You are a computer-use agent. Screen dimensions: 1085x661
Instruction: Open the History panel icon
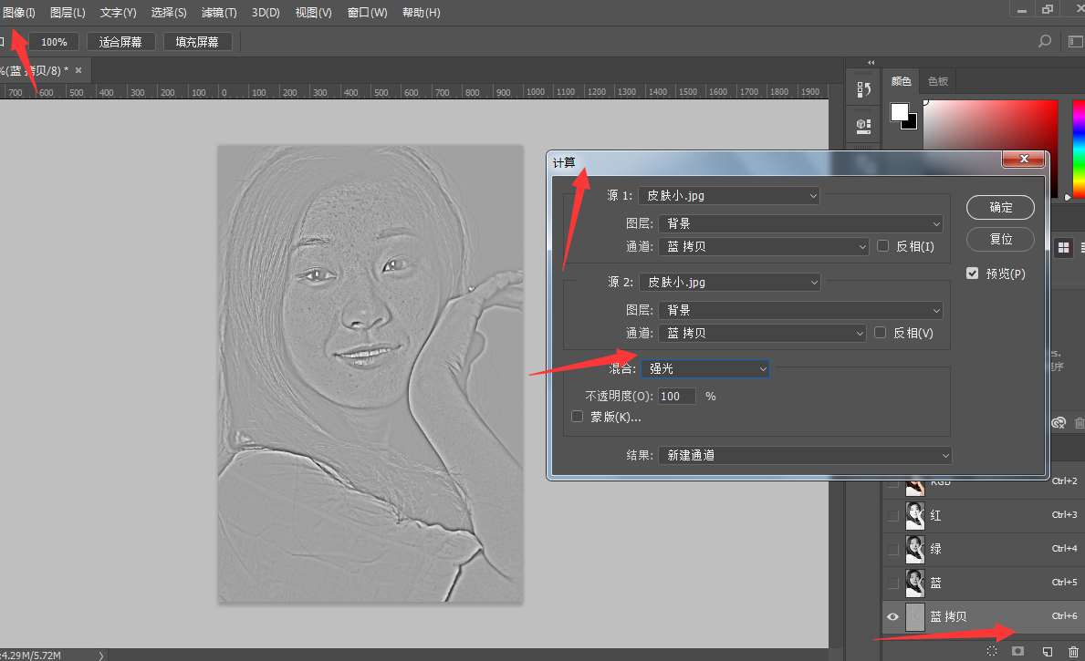(x=863, y=89)
